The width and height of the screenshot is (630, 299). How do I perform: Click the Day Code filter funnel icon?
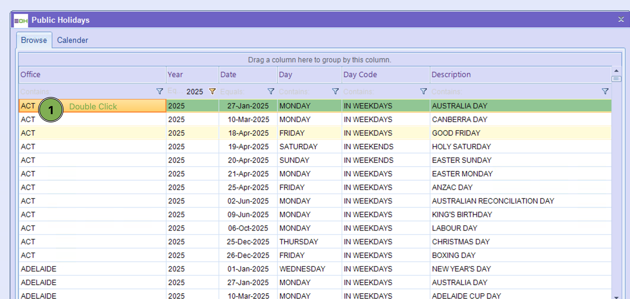coord(423,91)
